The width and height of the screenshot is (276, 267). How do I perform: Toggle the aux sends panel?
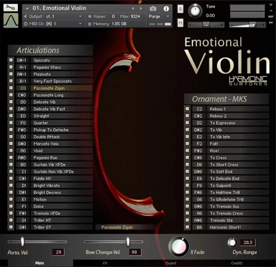click(x=271, y=16)
